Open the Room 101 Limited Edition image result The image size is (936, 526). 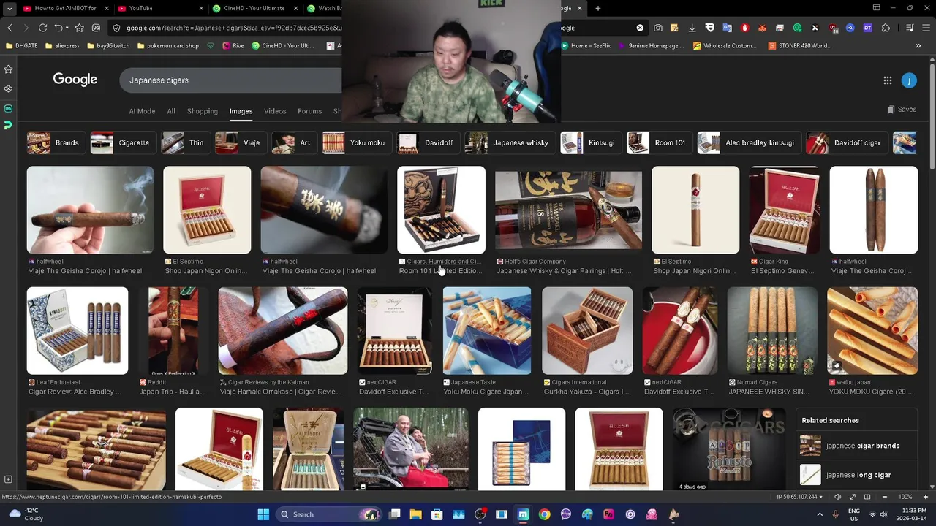[x=441, y=210]
